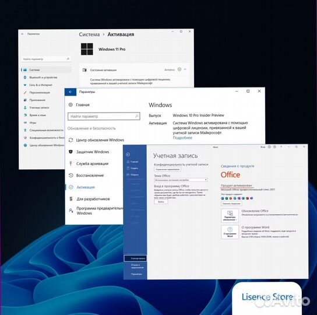Screen dimensions: 317x315
Task: Open Центр обновления Windows in Windows 11 sidebar
Action: click(44, 145)
